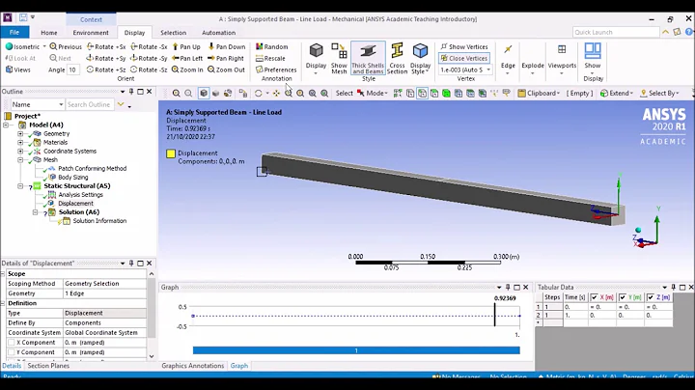Open the selection Mode dropdown
The width and height of the screenshot is (695, 390).
(372, 93)
